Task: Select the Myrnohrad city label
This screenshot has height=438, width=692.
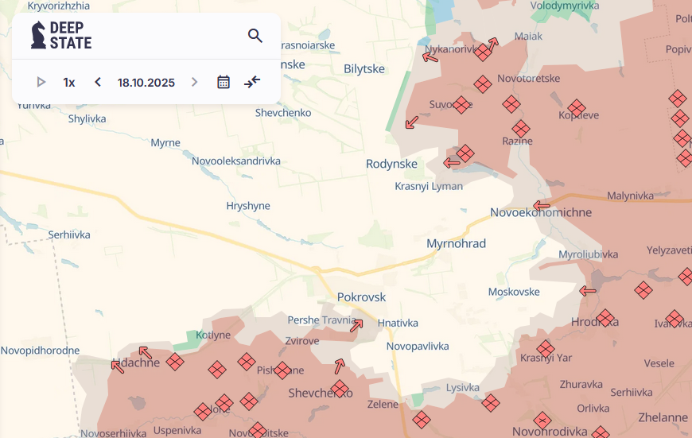Action: 456,243
